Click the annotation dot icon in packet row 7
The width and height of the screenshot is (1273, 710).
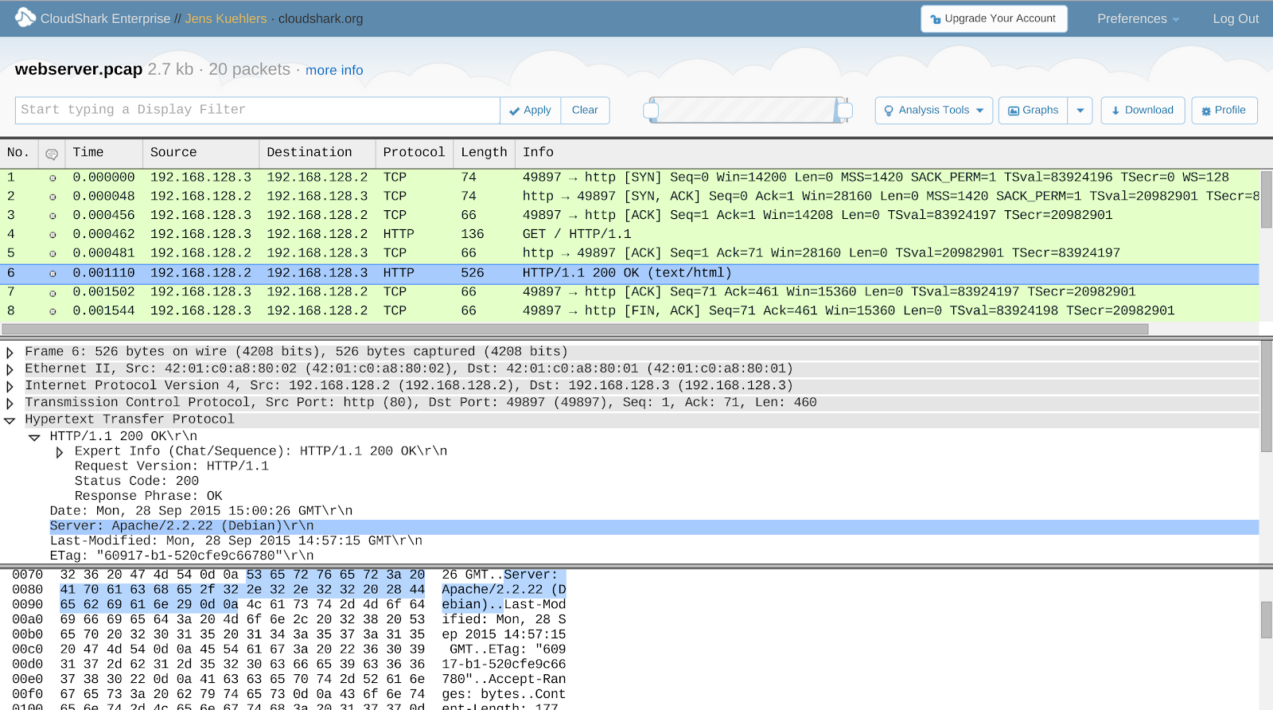[53, 293]
